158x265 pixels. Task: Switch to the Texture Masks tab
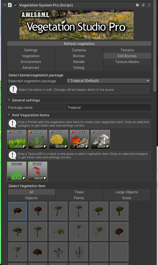pyautogui.click(x=127, y=62)
